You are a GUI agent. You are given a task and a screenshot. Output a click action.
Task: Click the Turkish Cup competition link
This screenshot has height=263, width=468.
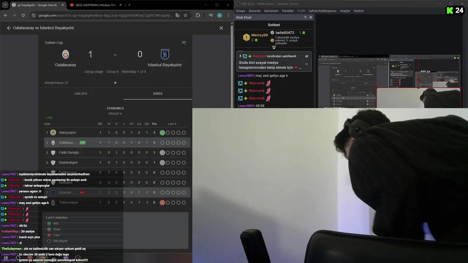(x=54, y=43)
